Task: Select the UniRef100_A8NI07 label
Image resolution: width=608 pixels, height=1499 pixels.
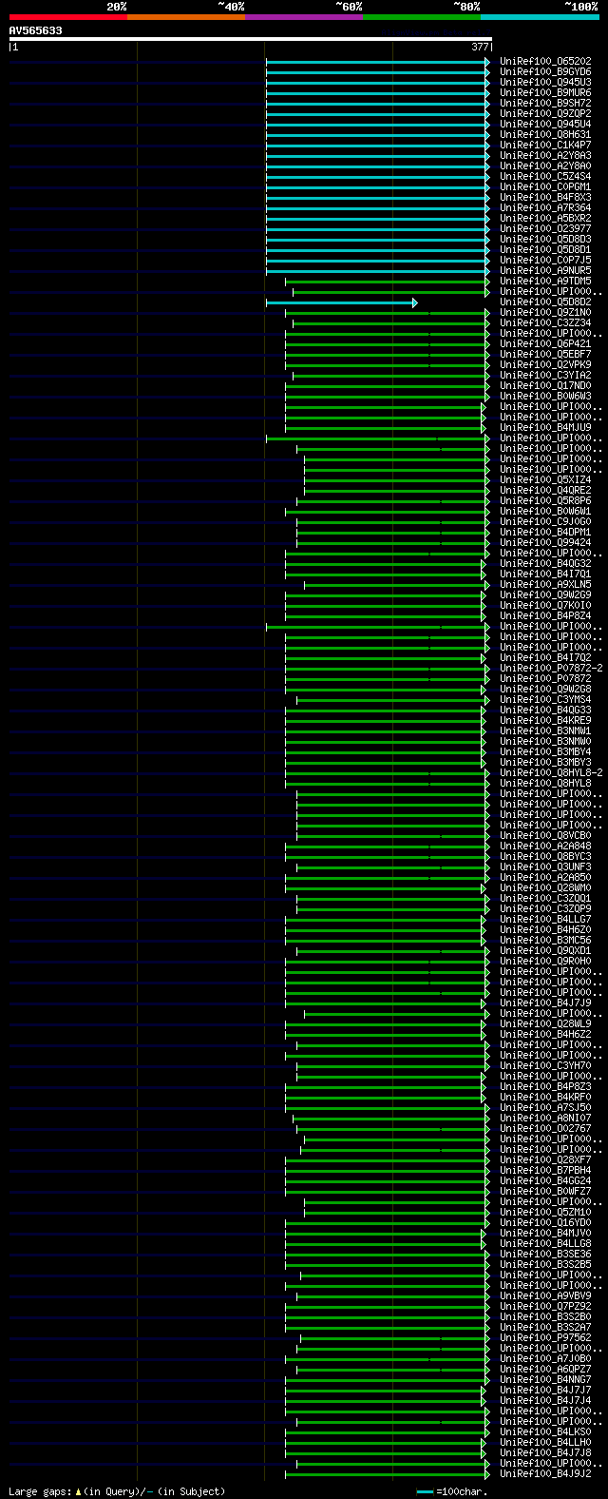Action: coord(545,1119)
